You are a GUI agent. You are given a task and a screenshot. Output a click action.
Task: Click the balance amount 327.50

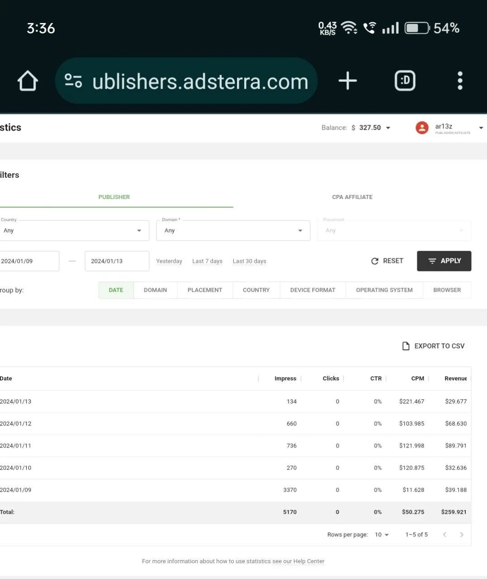point(370,128)
